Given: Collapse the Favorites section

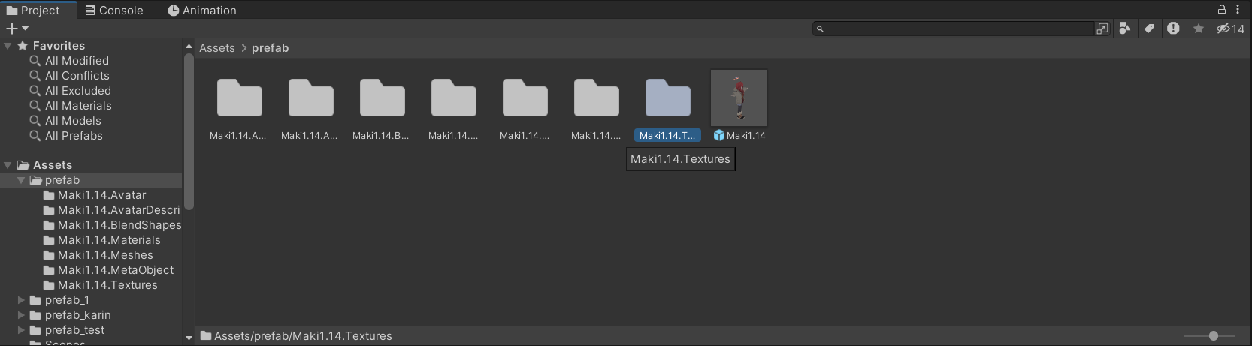Looking at the screenshot, I should tap(8, 46).
